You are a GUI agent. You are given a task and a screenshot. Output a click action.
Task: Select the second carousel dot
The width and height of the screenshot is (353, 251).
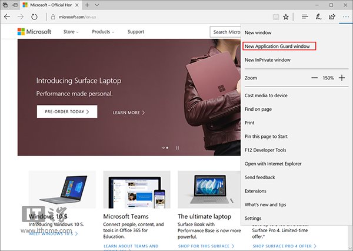[x=167, y=148]
